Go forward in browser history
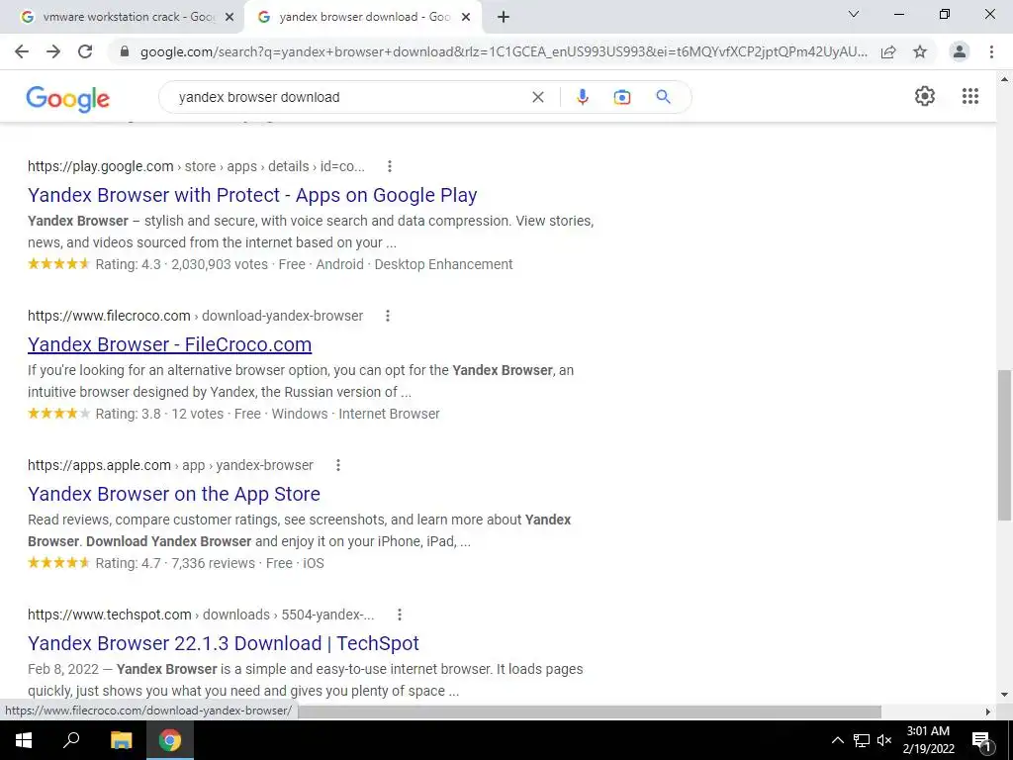 point(53,51)
